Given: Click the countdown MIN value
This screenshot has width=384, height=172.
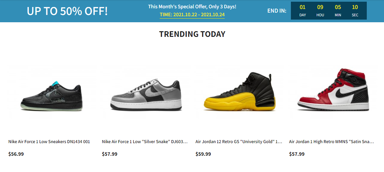Looking at the screenshot, I should [338, 7].
